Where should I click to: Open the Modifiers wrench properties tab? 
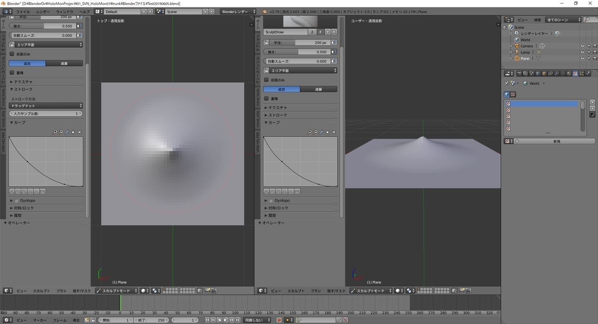(556, 73)
